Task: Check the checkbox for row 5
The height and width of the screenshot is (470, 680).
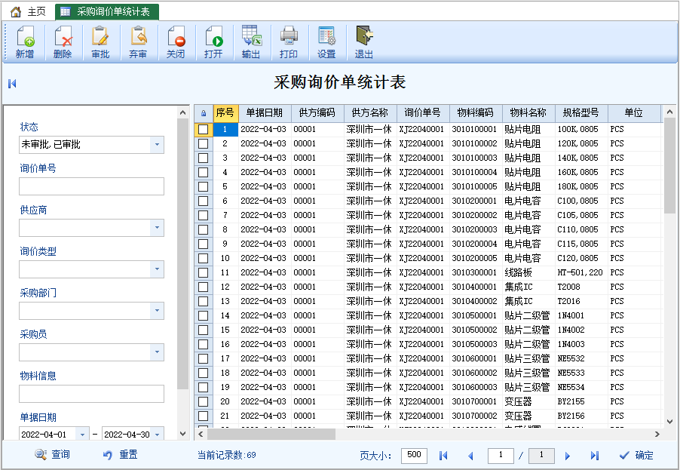Action: tap(203, 186)
